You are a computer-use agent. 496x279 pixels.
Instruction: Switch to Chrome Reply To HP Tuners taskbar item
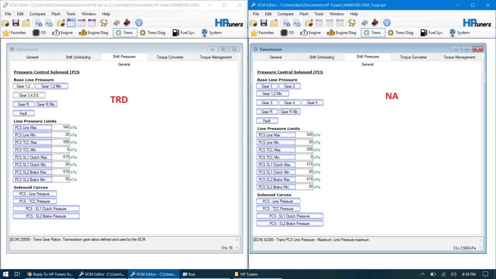(50, 274)
